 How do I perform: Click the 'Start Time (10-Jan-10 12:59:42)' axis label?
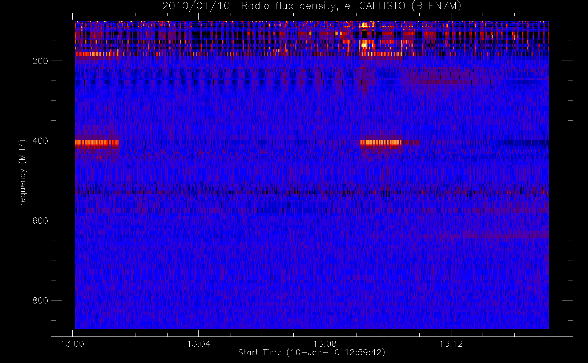coord(311,352)
